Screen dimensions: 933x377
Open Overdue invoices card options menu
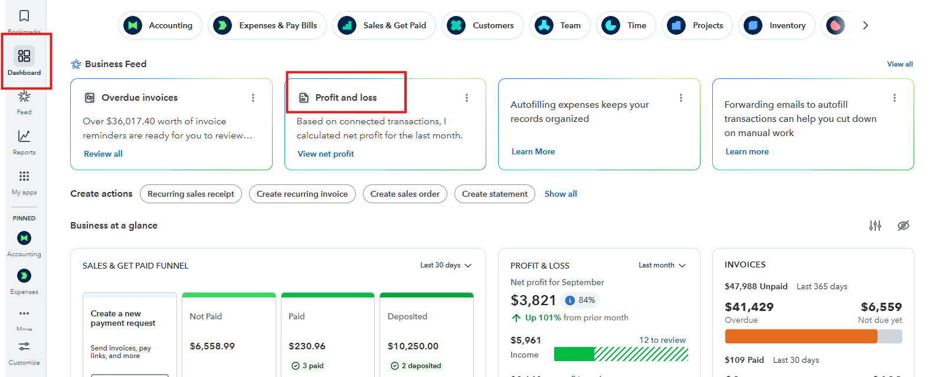253,98
